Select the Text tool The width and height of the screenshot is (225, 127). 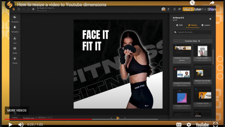pos(15,40)
